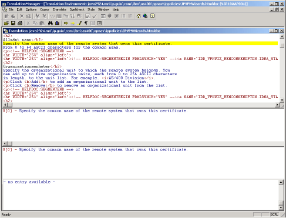Viewport: 286px width, 218px height.
Task: Open the Edit menu
Action: coord(19,9)
